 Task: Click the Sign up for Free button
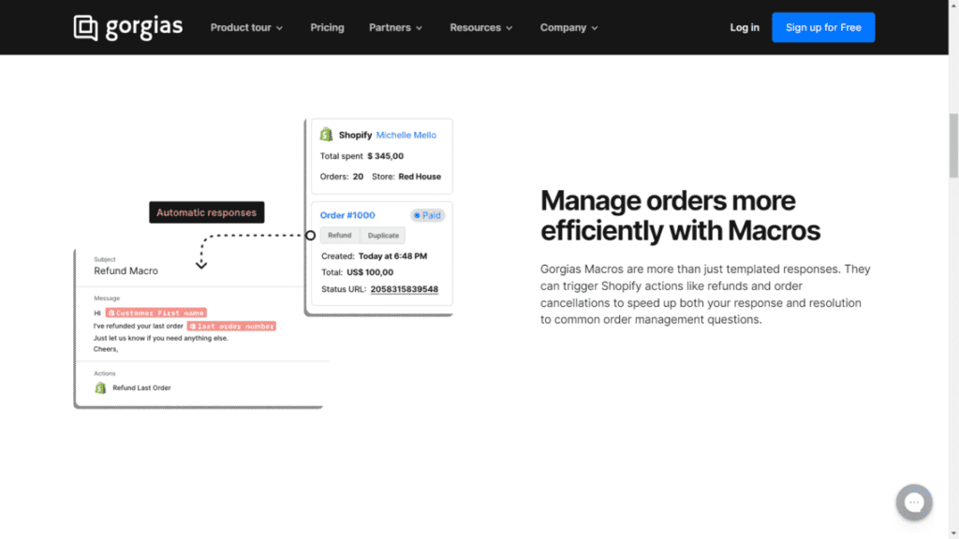(x=823, y=27)
